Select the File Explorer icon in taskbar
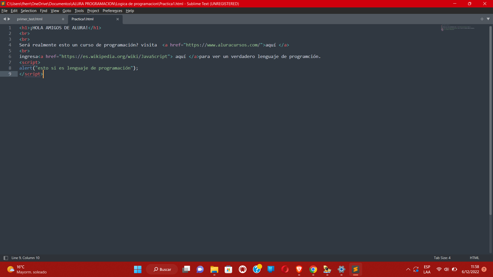The height and width of the screenshot is (277, 493). 215,269
